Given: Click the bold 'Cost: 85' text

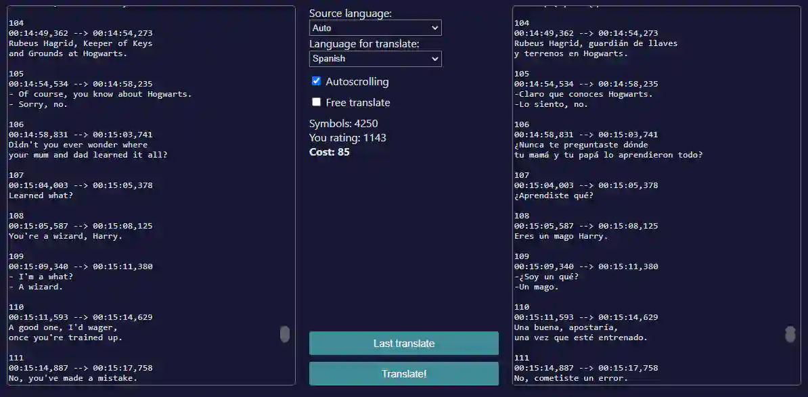Looking at the screenshot, I should 329,151.
